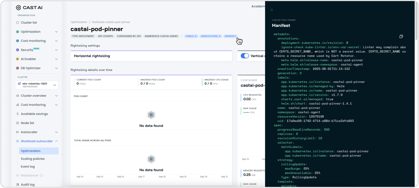This screenshot has width=419, height=188.
Task: Open Cluster list link
Action: [29, 23]
